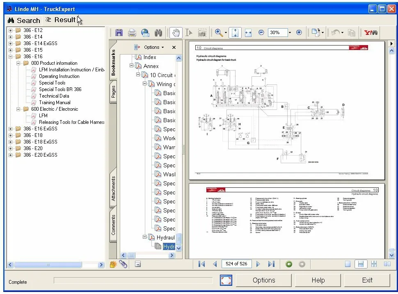The image size is (398, 294).
Task: Click the Undo arrow icon
Action: (336, 32)
